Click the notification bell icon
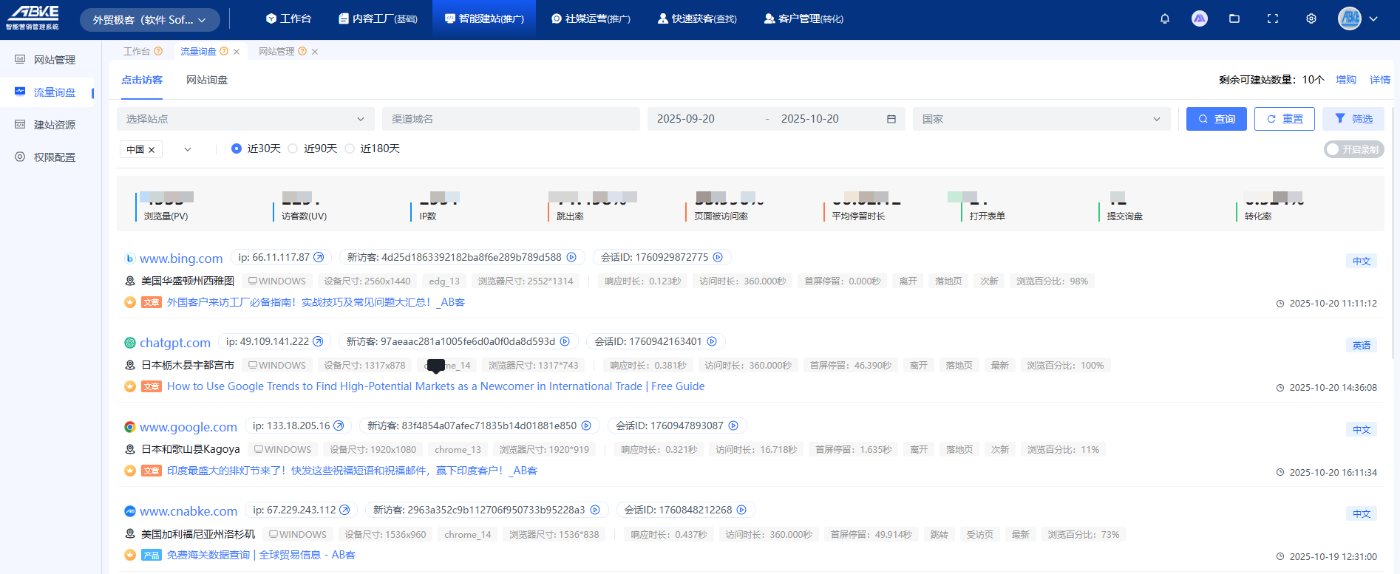The width and height of the screenshot is (1400, 574). (1165, 18)
